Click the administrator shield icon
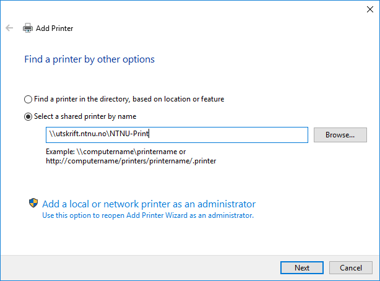 [x=33, y=203]
